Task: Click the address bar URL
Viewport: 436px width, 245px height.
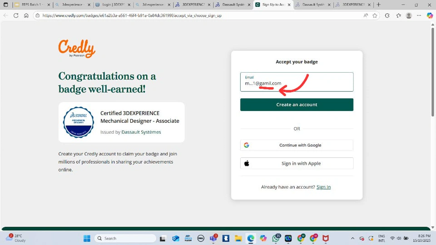Action: 132,15
